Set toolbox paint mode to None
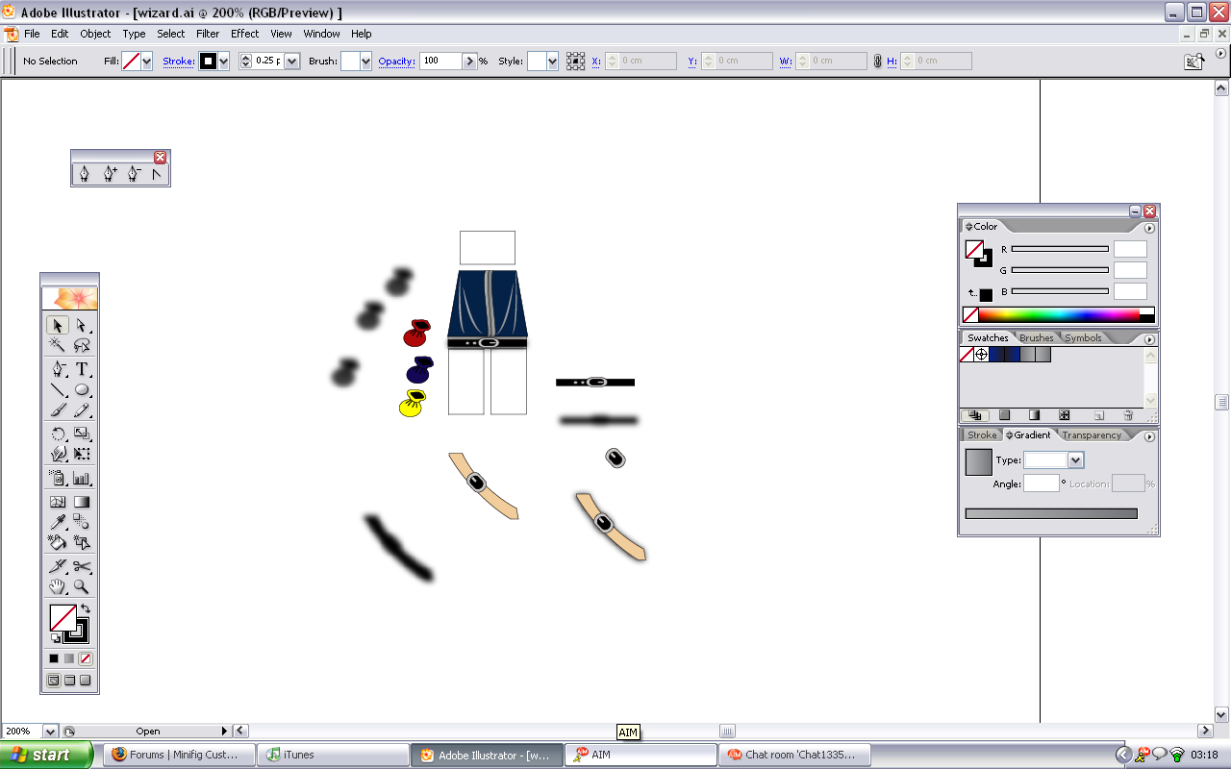The width and height of the screenshot is (1231, 769). click(86, 658)
